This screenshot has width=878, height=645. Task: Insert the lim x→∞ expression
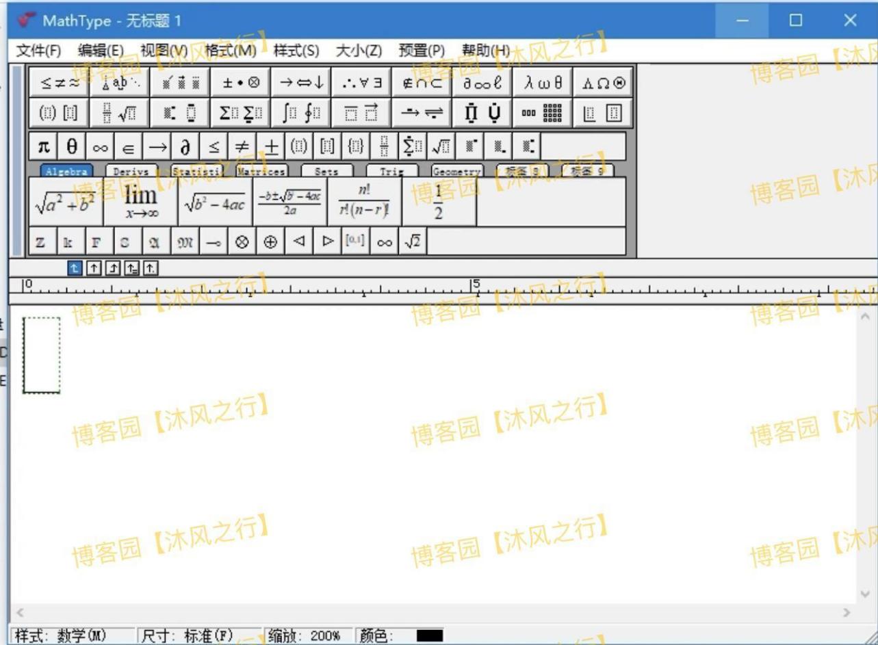(140, 202)
